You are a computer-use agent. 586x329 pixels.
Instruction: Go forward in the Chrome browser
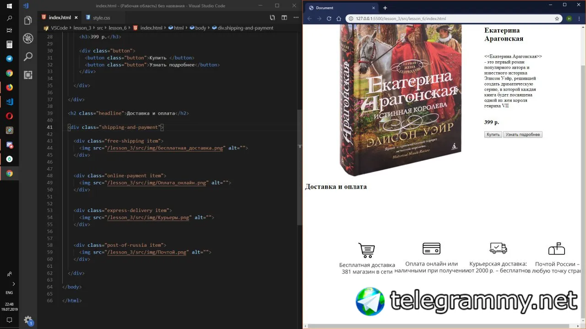tap(319, 19)
